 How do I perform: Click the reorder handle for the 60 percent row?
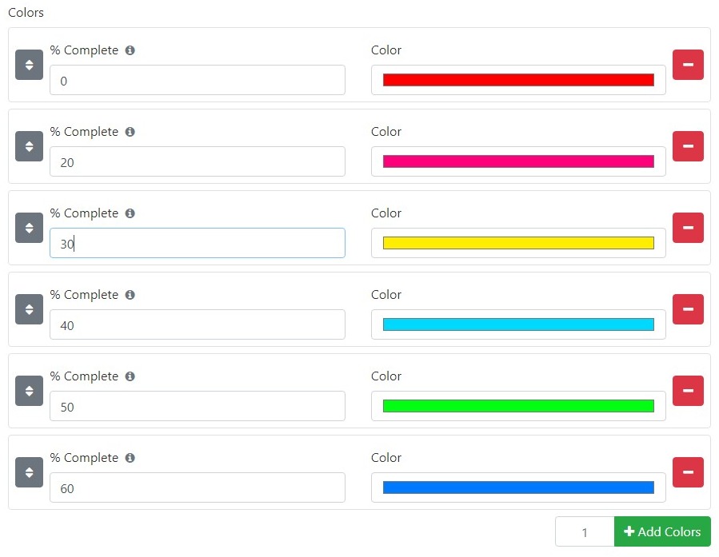coord(29,472)
